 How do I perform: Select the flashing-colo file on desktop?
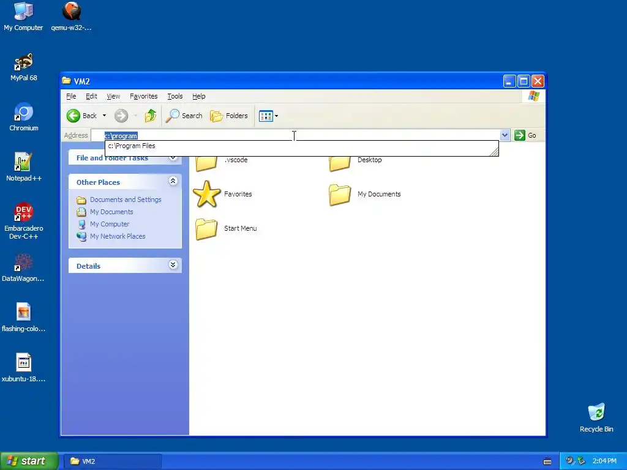23,318
